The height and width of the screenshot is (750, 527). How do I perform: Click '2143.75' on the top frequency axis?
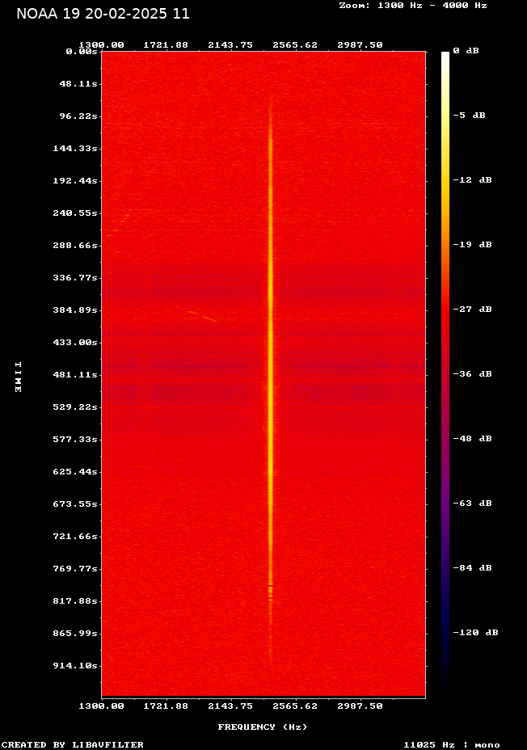click(230, 45)
